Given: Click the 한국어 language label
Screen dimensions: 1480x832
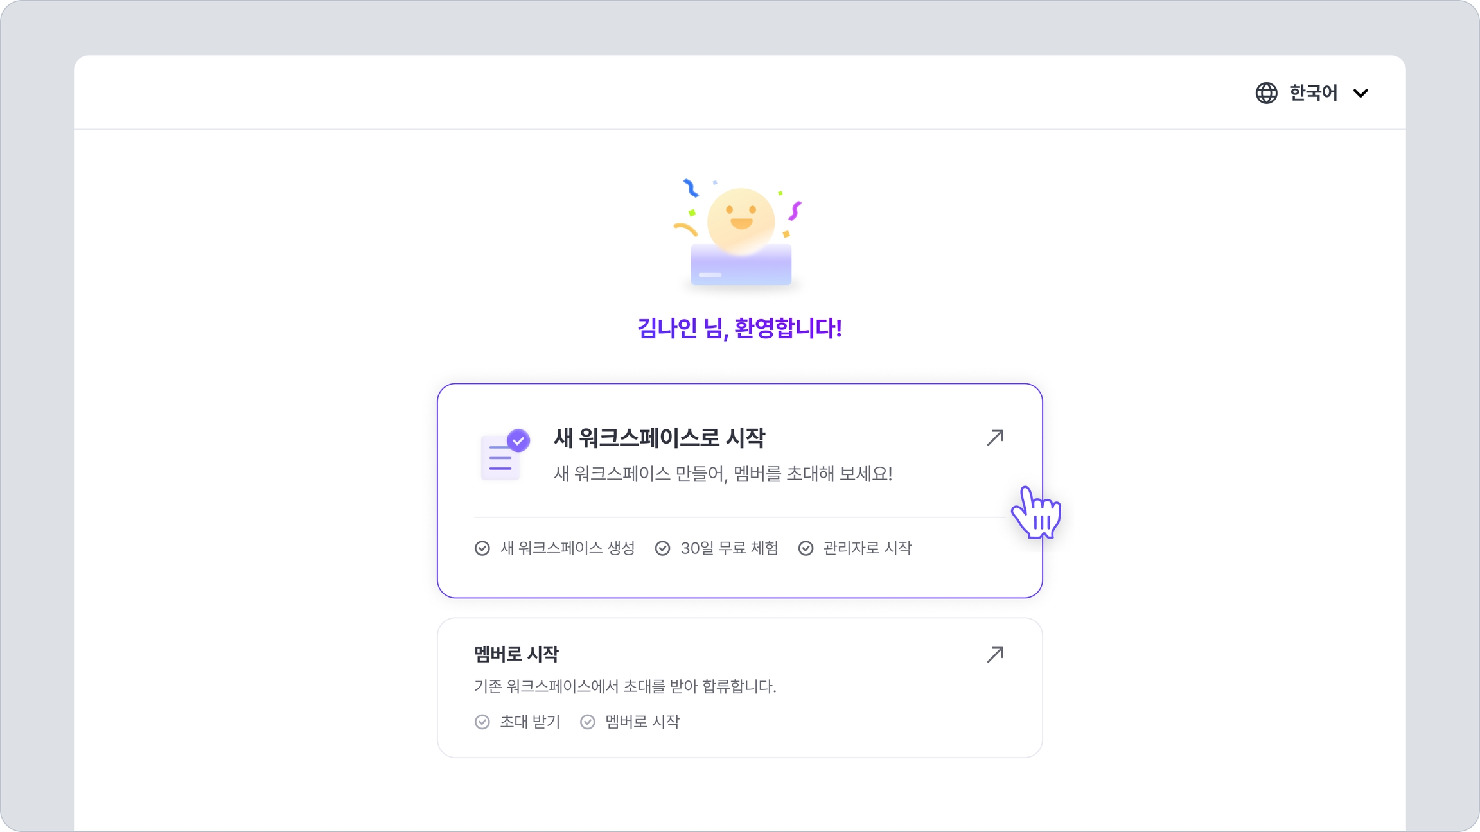Looking at the screenshot, I should pyautogui.click(x=1313, y=93).
